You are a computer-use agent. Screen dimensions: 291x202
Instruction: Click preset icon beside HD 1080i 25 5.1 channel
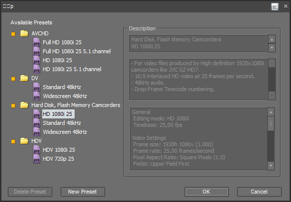pos(36,69)
